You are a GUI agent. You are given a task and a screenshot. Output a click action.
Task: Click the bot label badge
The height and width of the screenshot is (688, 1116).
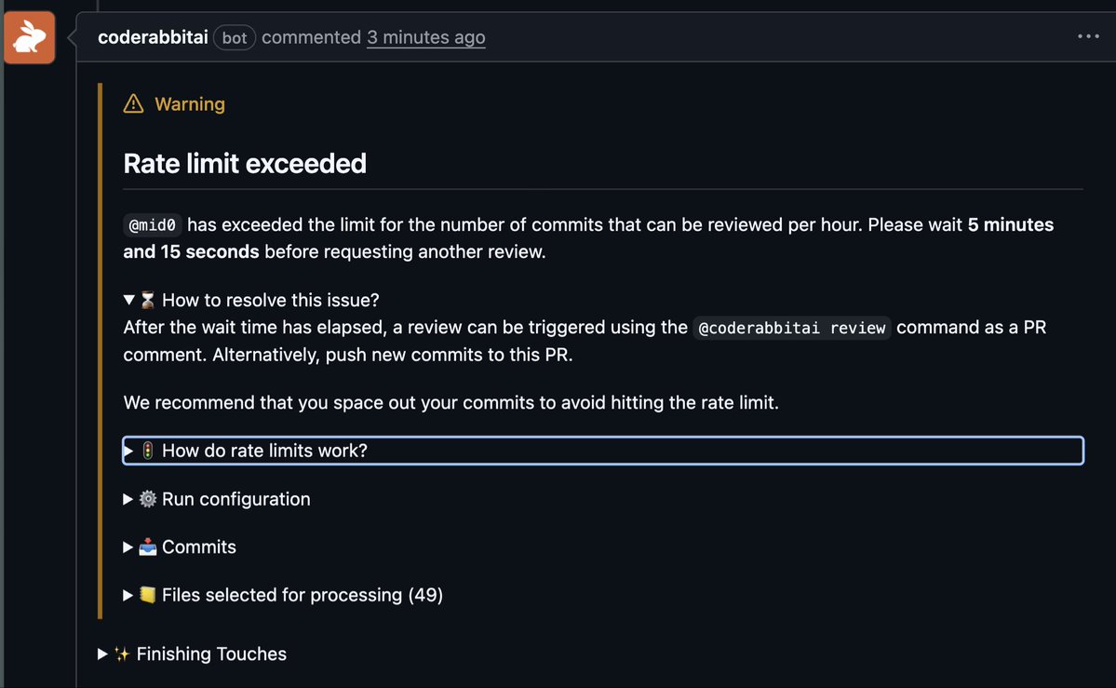coord(235,38)
